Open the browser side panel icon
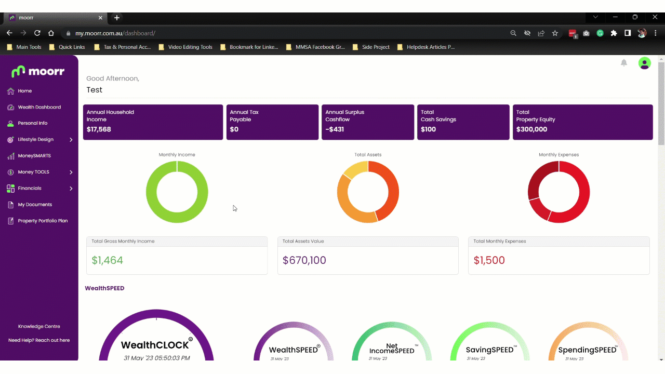The width and height of the screenshot is (665, 374). 628,33
